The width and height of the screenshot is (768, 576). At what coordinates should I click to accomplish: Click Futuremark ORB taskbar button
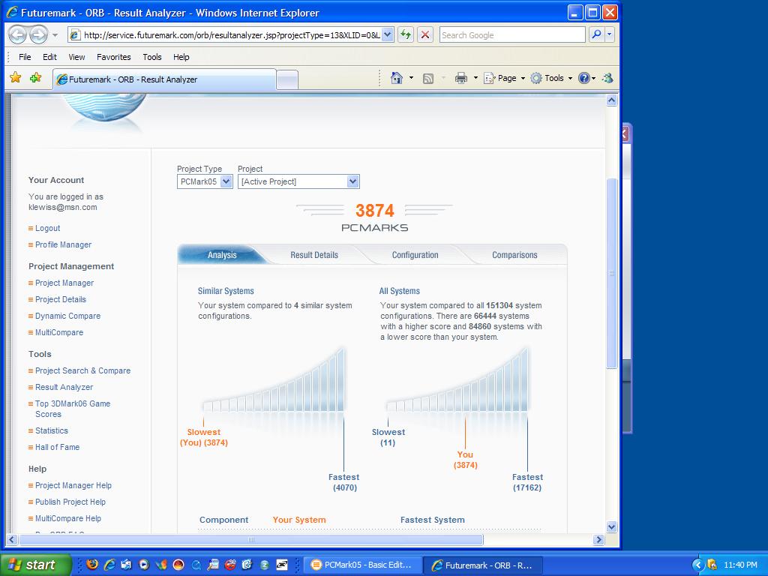482,565
